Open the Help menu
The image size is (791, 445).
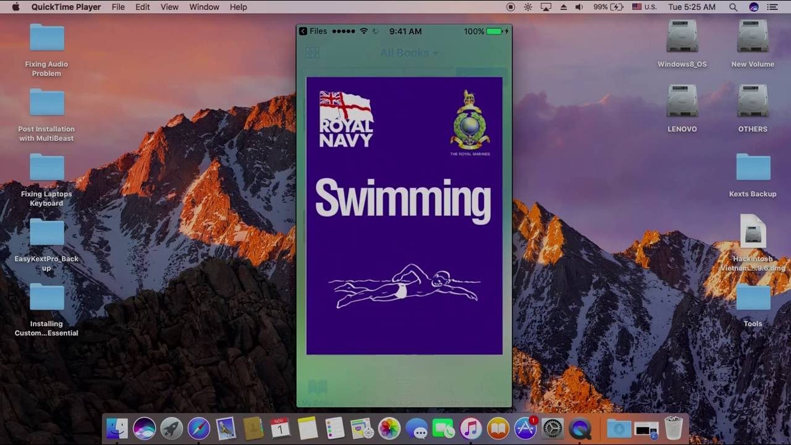click(x=238, y=7)
